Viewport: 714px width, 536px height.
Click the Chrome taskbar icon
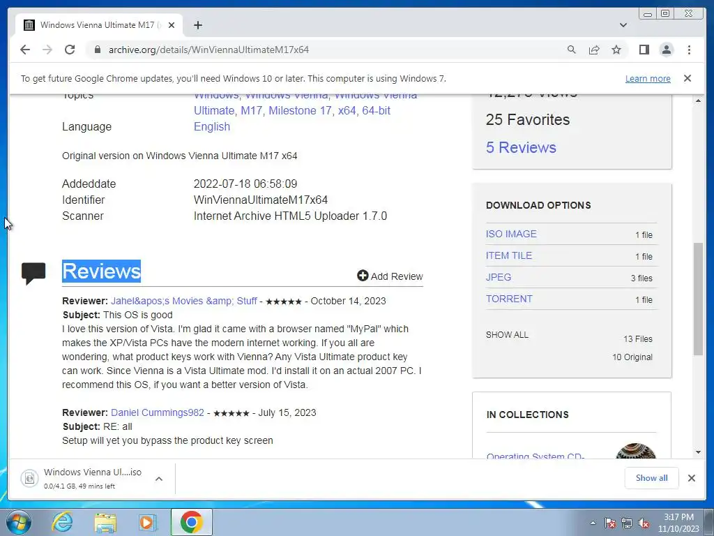pos(191,522)
